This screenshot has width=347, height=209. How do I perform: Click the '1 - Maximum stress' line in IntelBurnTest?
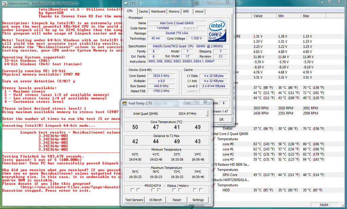[x=25, y=91]
